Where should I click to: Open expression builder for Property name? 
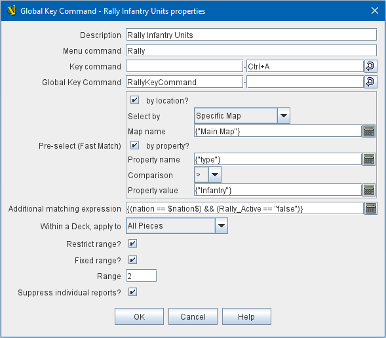point(369,159)
